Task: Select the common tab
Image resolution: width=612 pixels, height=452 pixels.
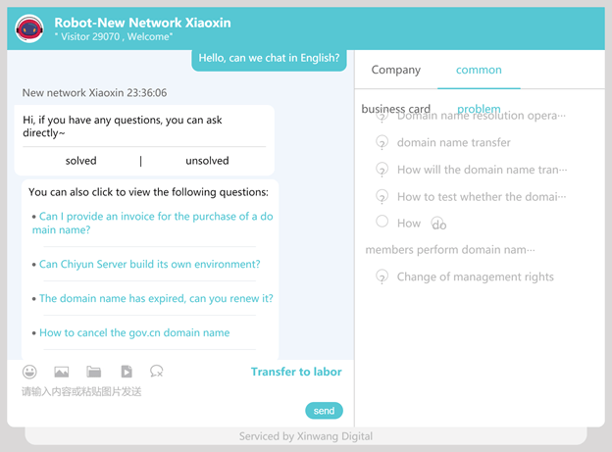Action: [479, 70]
